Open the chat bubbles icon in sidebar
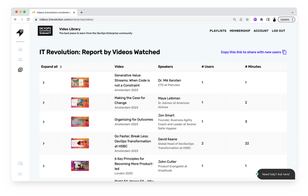The width and height of the screenshot is (308, 196). (x=20, y=163)
